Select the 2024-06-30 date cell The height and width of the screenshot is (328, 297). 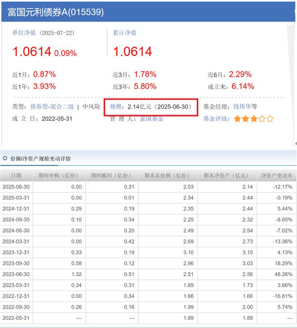16,231
